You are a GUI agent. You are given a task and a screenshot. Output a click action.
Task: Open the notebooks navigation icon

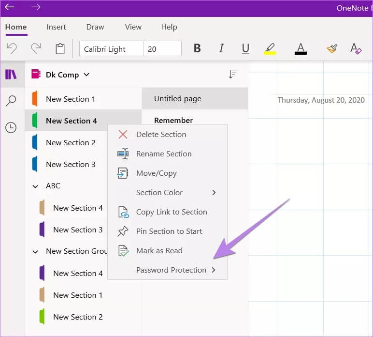click(x=11, y=75)
